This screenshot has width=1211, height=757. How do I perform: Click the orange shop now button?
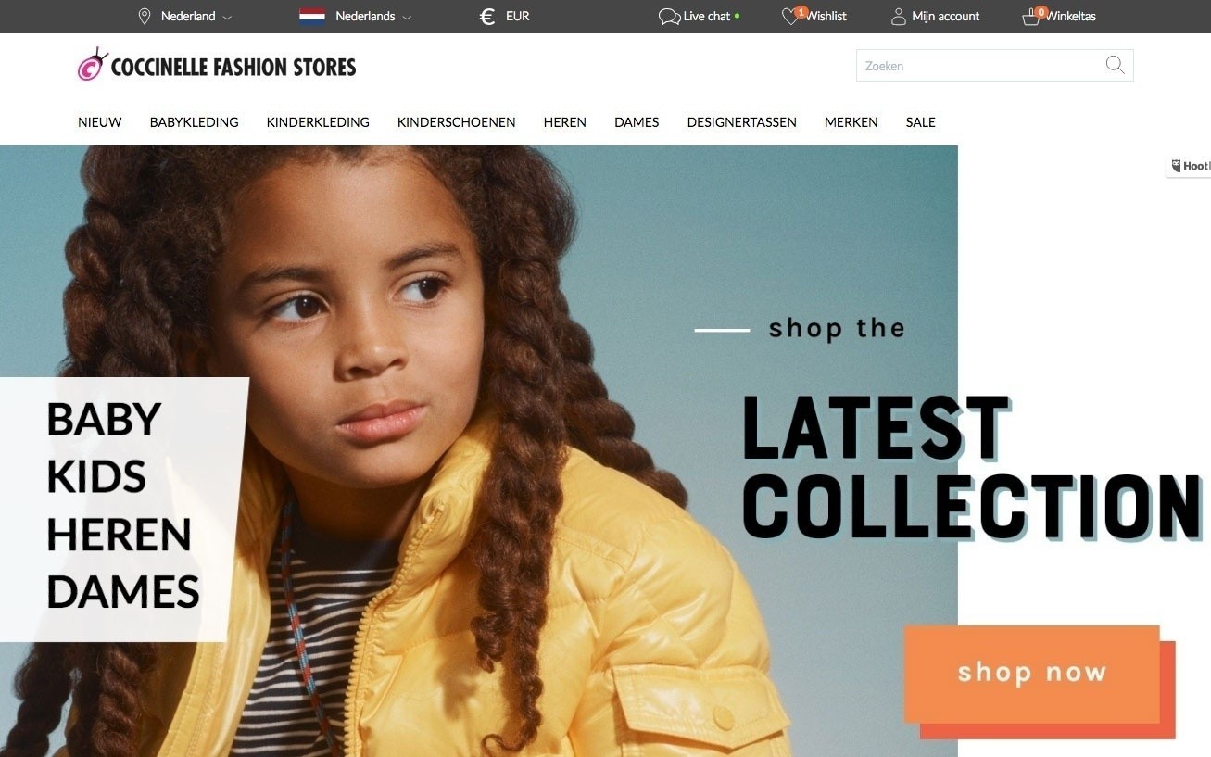point(1031,674)
